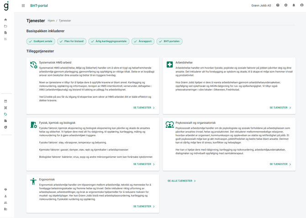Open the folder icon in the sidebar
Viewport: 306px width, 218px height.
(5, 27)
